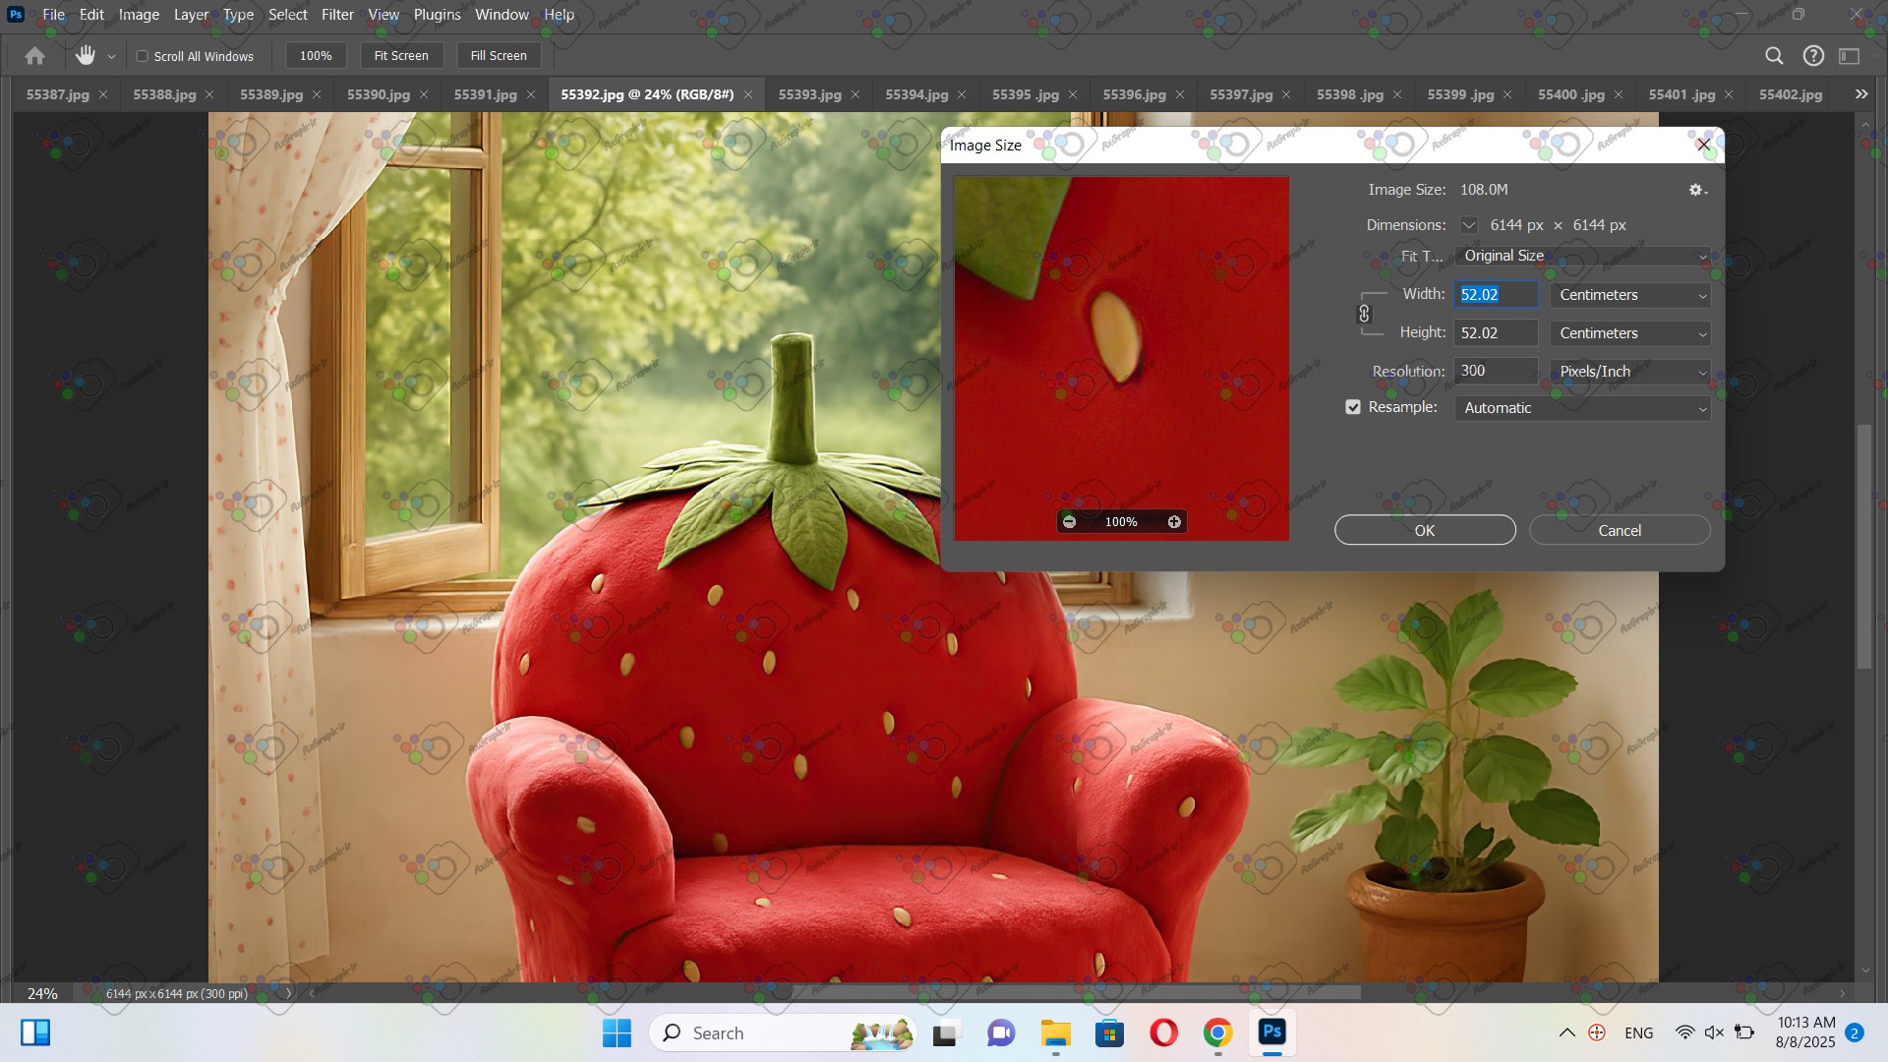This screenshot has height=1062, width=1888.
Task: Zoom in preview with plus icon
Action: (1174, 522)
